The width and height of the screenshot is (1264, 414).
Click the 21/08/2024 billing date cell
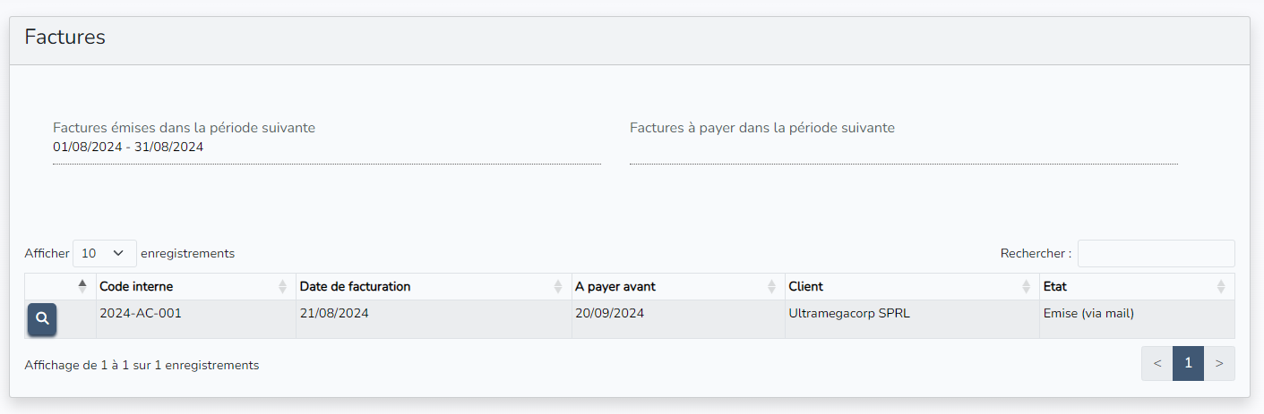(x=334, y=314)
